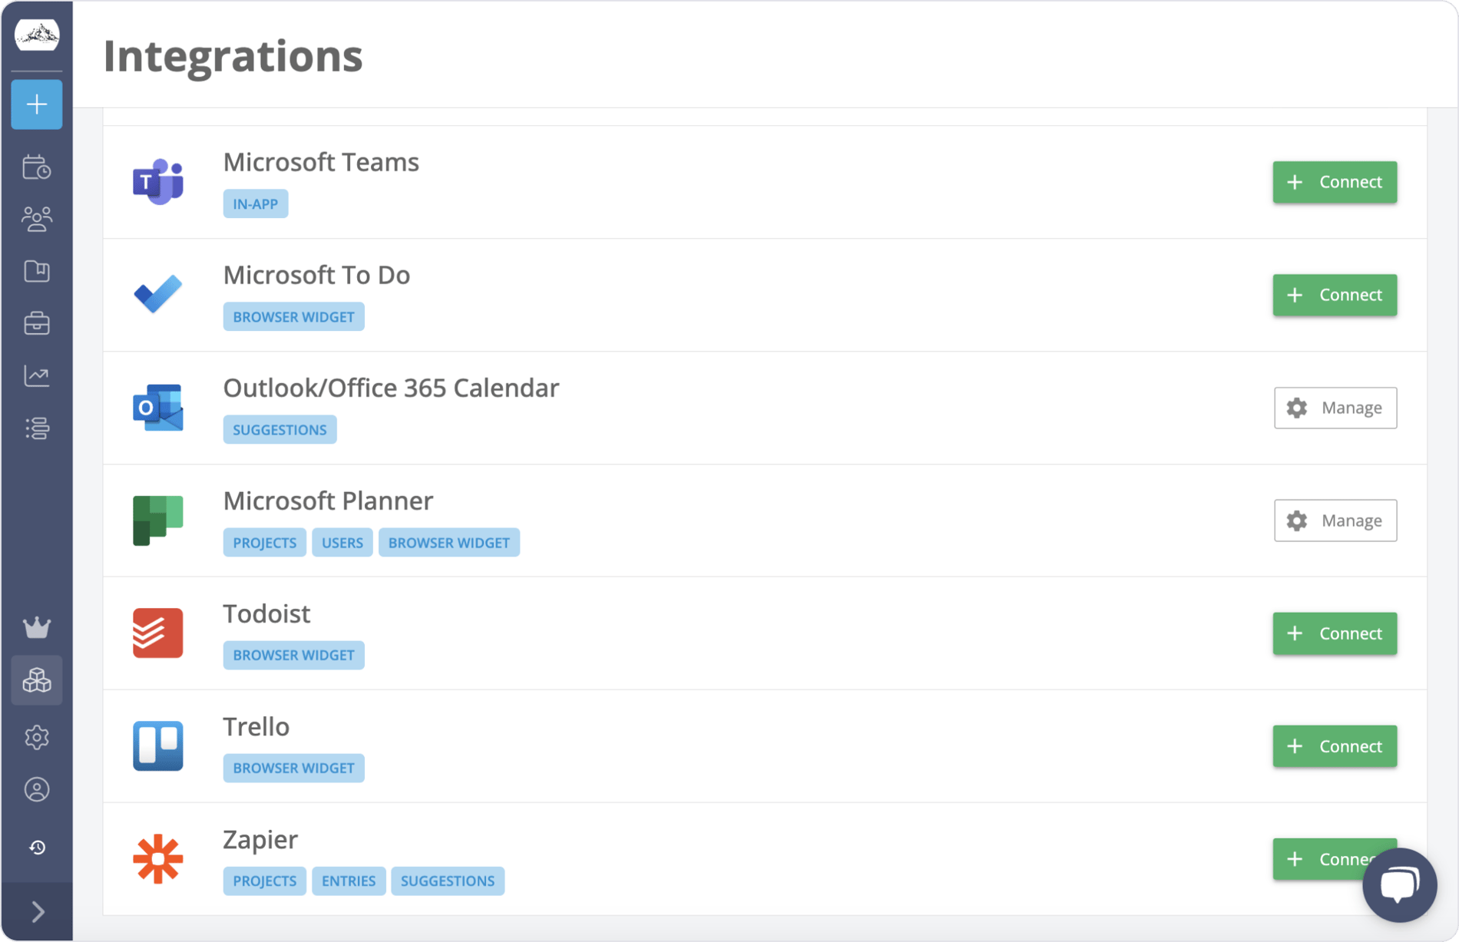Open the crown upgrade icon

36,628
